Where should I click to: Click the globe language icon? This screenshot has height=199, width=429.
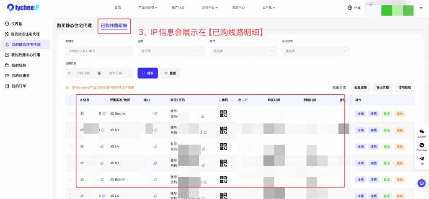(x=350, y=8)
